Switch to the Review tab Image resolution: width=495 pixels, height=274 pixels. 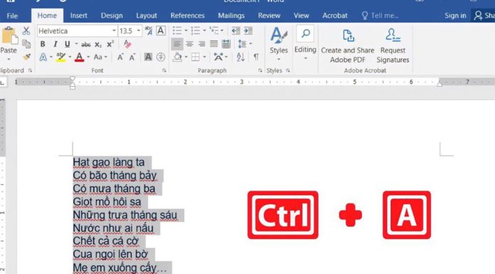269,16
